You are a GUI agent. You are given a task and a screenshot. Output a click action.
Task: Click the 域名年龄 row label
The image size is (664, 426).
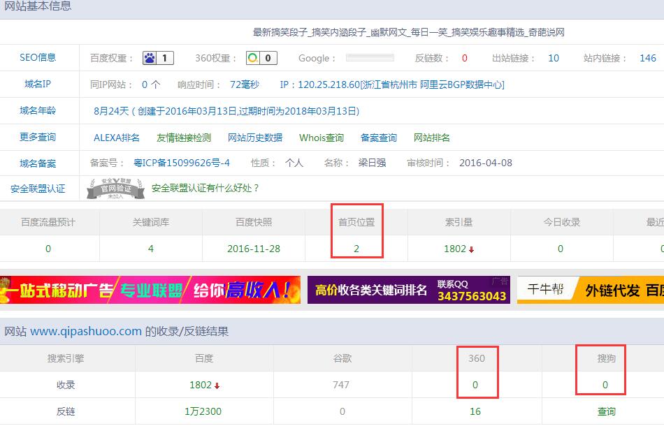click(x=38, y=111)
